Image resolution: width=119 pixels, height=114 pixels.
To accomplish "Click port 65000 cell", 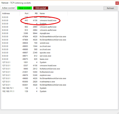I will click(x=25, y=82).
